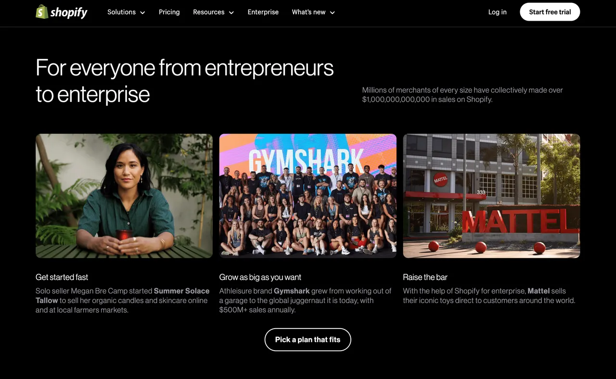Select the Get started fast heading
Screen dimensions: 616x379
point(62,277)
